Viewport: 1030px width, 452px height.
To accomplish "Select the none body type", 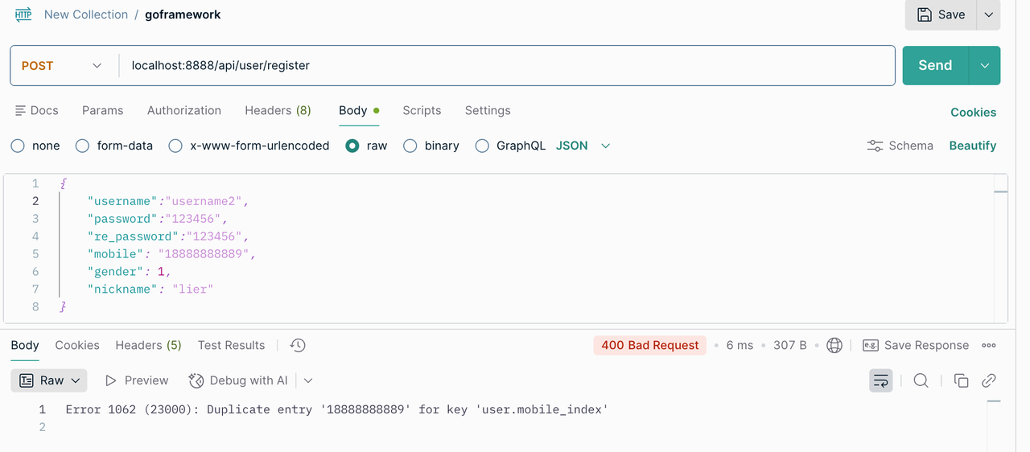I will click(18, 146).
